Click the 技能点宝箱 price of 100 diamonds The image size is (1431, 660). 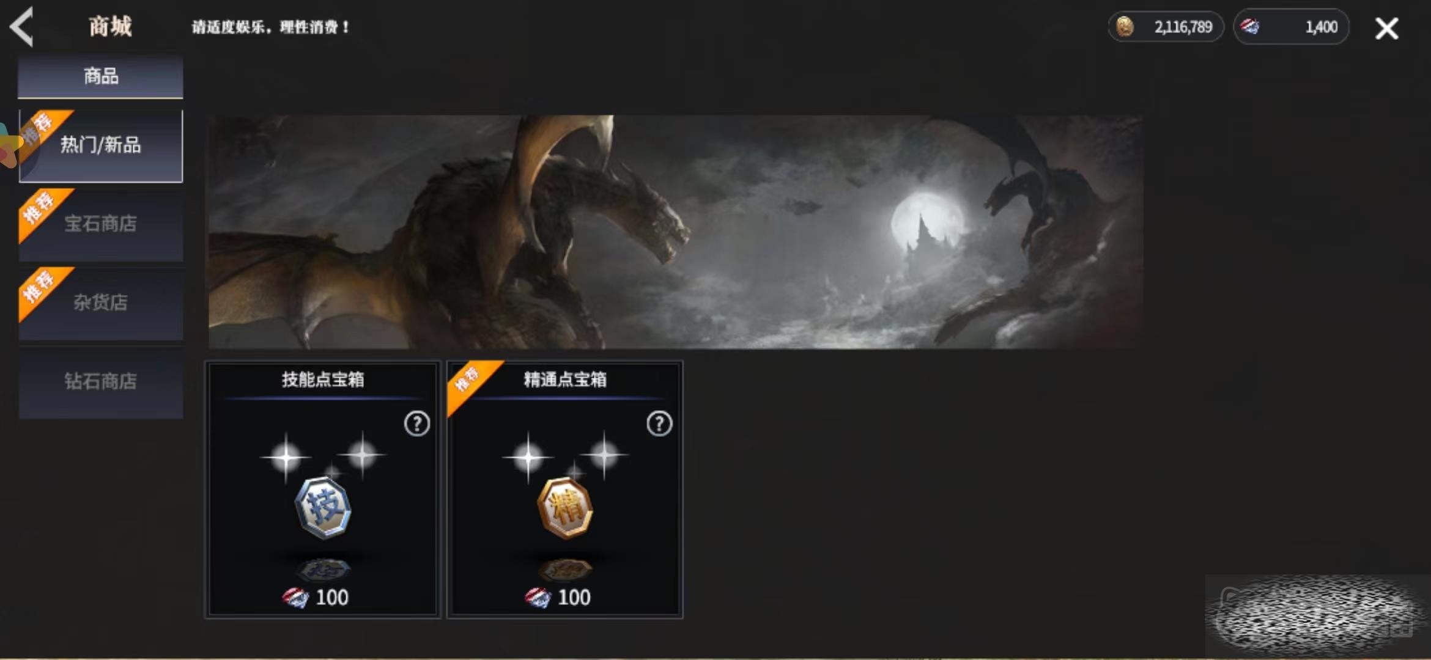316,597
